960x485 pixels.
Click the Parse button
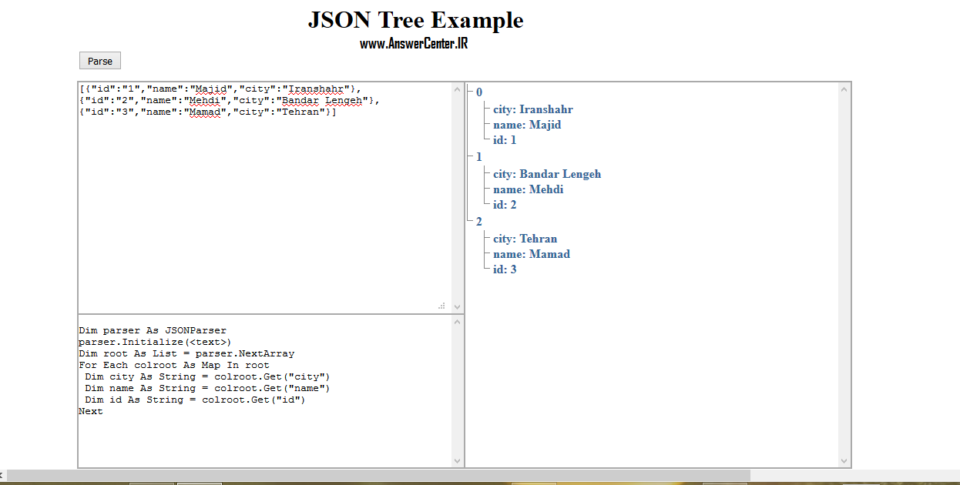click(x=100, y=61)
